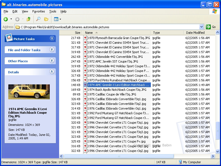
Task: Click the folder icon in the Address bar
Action: pyautogui.click(x=17, y=27)
